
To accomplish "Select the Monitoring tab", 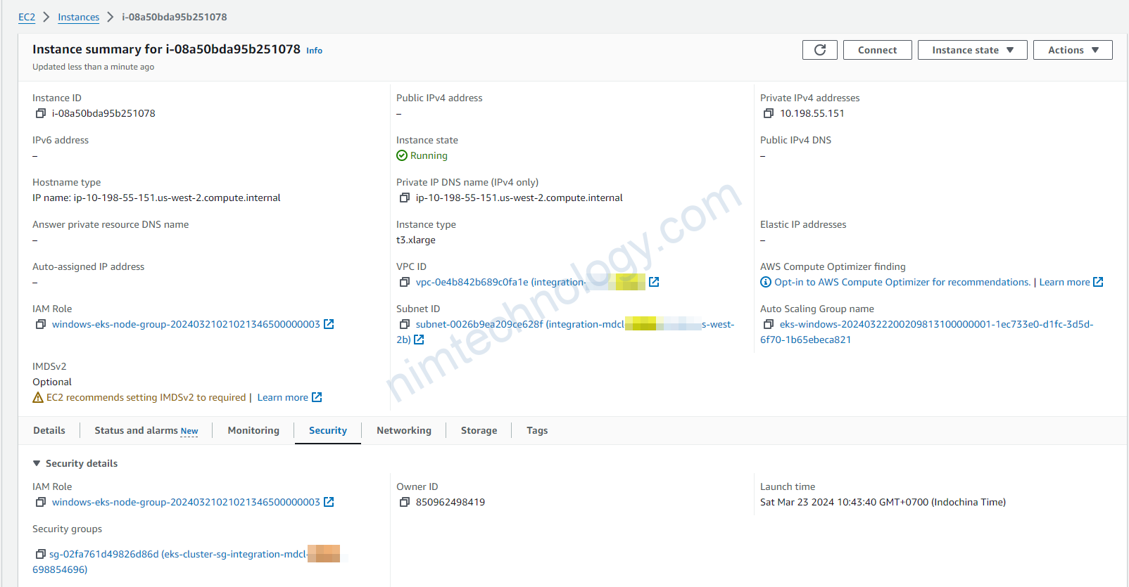I will [253, 430].
